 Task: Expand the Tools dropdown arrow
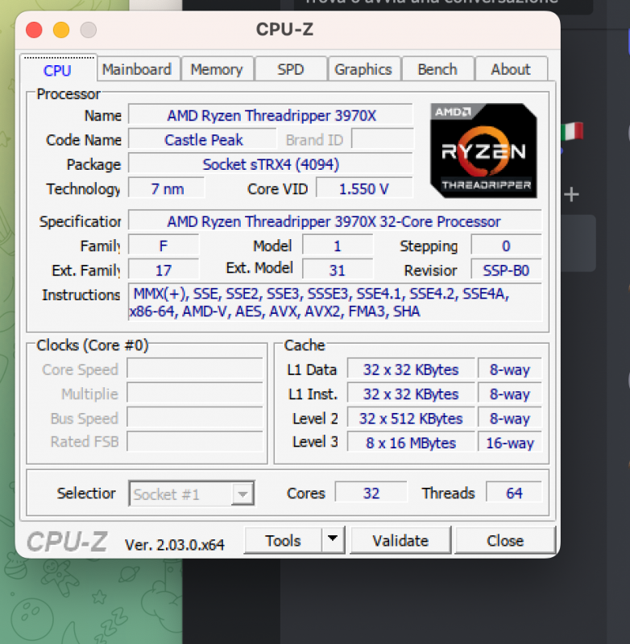coord(333,539)
